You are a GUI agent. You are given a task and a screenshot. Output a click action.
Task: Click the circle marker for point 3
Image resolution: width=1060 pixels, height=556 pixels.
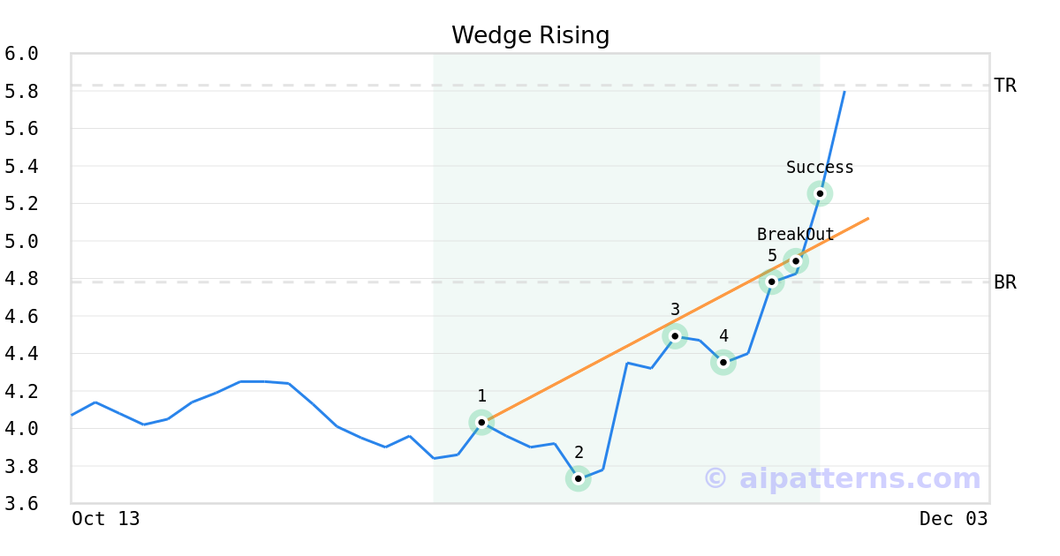tap(675, 335)
